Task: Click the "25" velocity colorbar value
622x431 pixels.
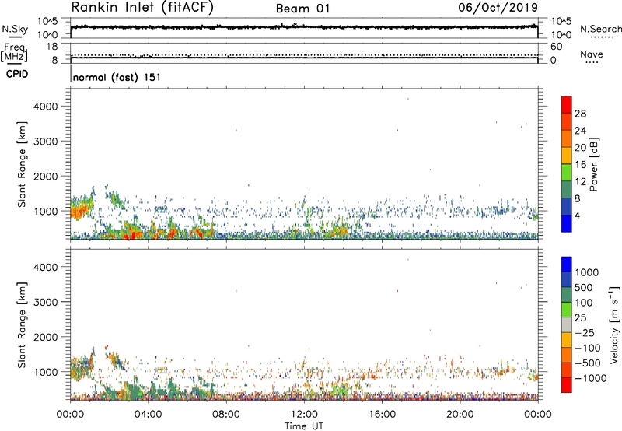Action: [581, 317]
